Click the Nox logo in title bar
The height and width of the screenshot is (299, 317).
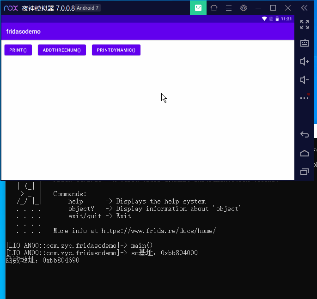(x=11, y=8)
